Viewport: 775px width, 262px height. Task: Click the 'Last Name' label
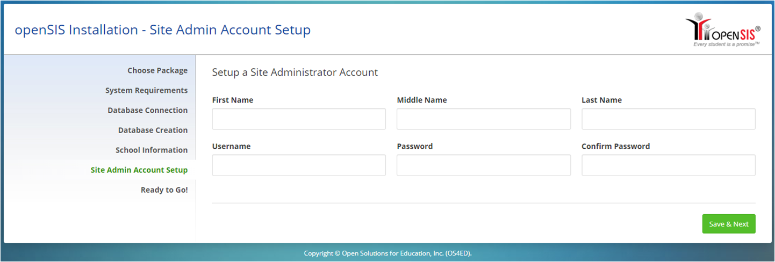[x=602, y=100]
